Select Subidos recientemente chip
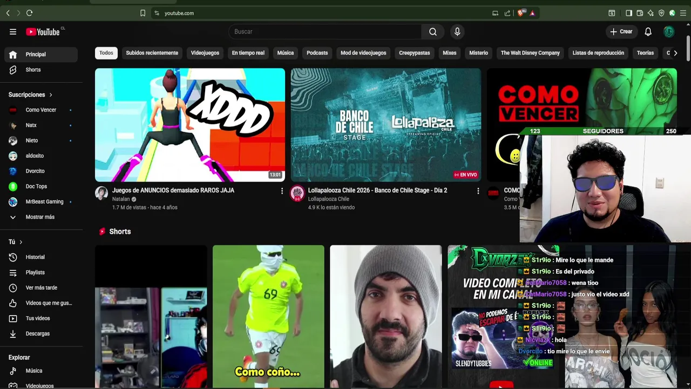 pos(152,53)
